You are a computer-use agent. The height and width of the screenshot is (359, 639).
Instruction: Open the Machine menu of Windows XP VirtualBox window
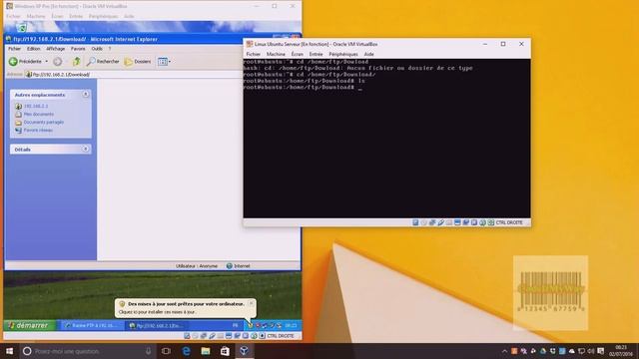(x=36, y=16)
